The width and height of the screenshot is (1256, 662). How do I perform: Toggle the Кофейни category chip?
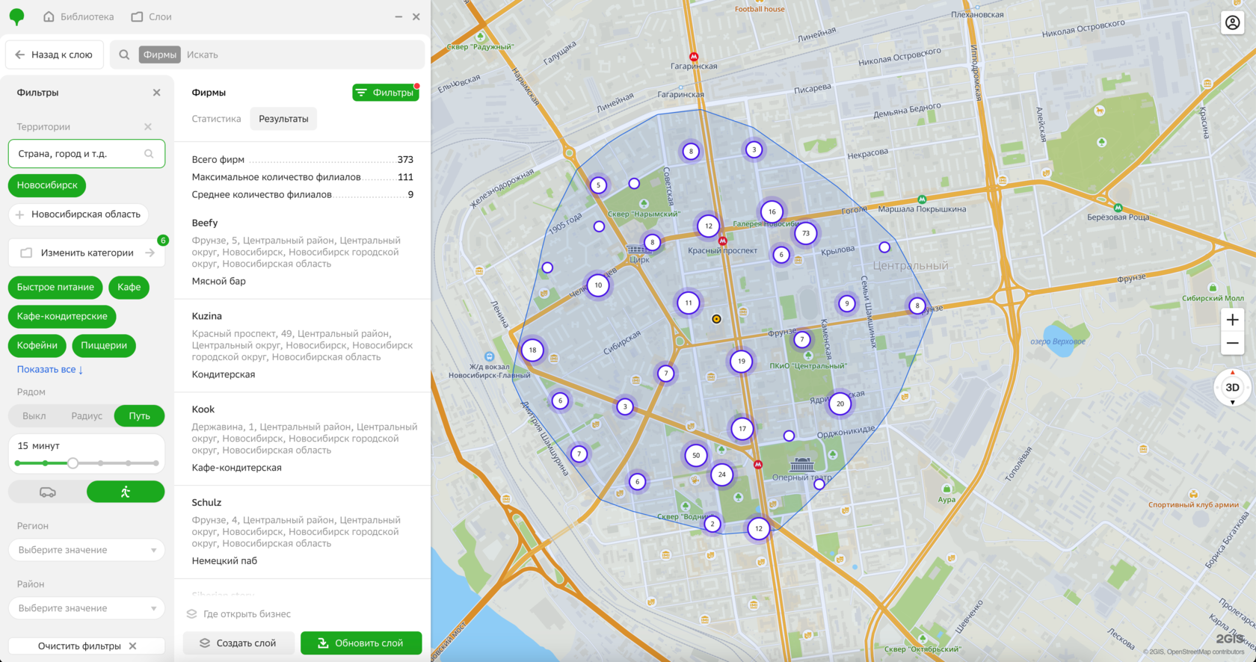pos(37,345)
